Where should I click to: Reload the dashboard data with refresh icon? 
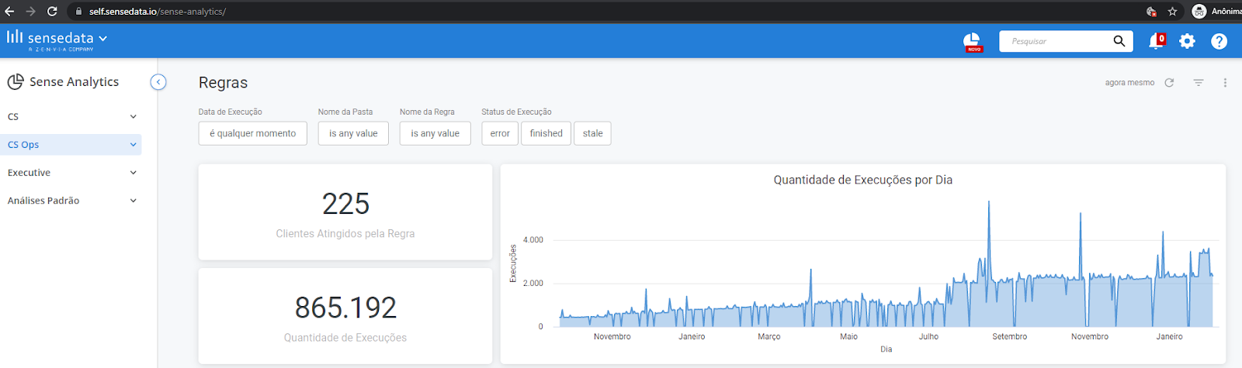pyautogui.click(x=1169, y=82)
